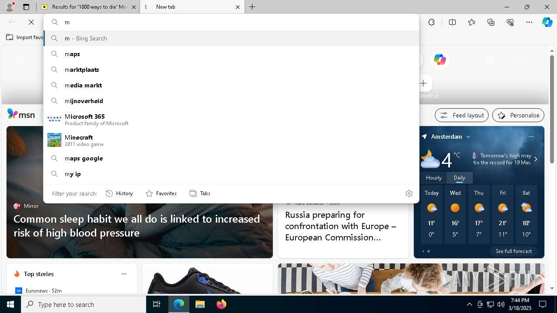Screen dimensions: 557x313
Task: Filter search by Favorites
Action: [x=161, y=193]
